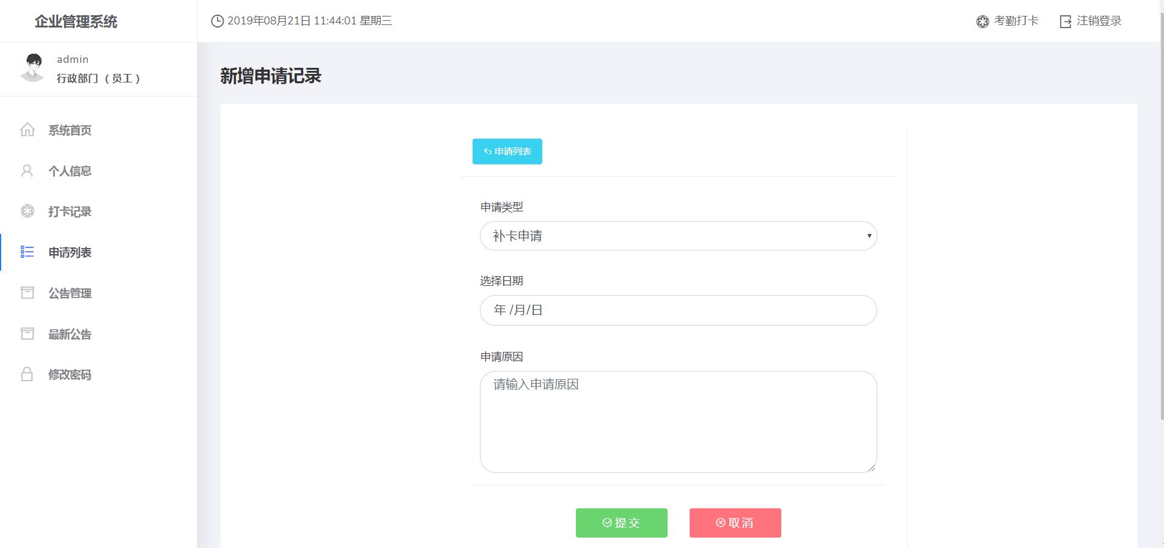The image size is (1164, 548).
Task: Click the 选择日期 label
Action: point(502,281)
